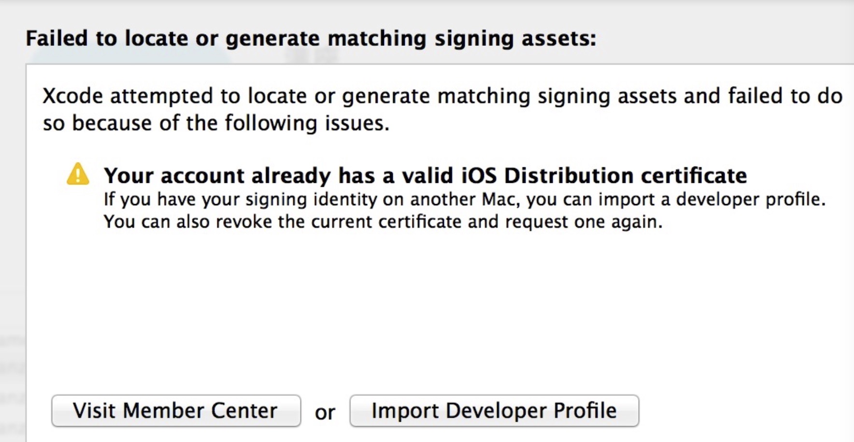Click the Import Developer Profile button
This screenshot has height=442, width=854.
tap(494, 411)
